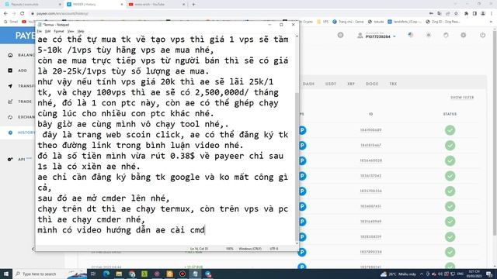Viewport: 497px width, 279px height.
Task: Open the File menu in Notepad
Action: tap(40, 31)
